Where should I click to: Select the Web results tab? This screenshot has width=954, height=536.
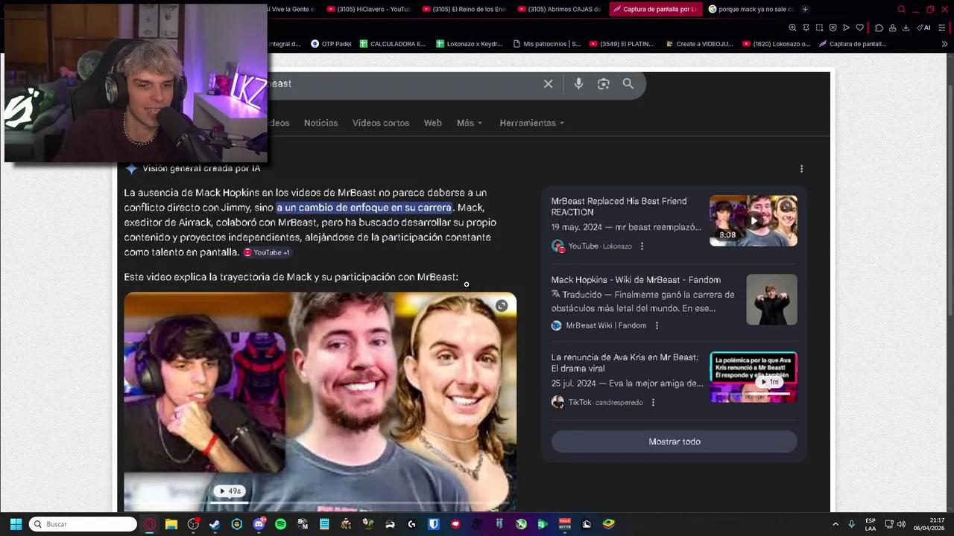(x=432, y=123)
